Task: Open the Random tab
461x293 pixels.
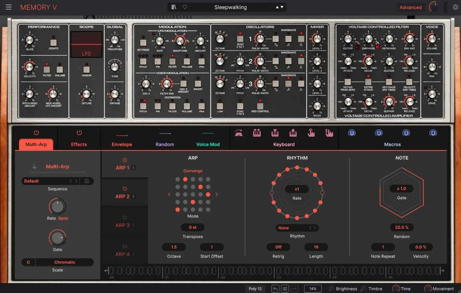Action: 165,144
